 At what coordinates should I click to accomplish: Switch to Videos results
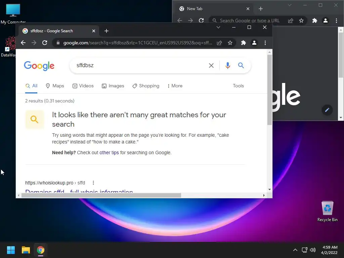(83, 86)
